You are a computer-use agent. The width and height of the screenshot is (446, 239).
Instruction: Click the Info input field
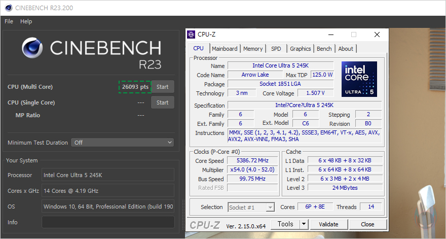click(108, 222)
